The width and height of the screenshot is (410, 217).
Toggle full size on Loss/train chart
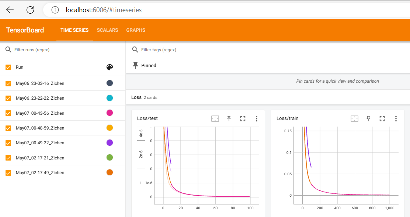pyautogui.click(x=382, y=118)
